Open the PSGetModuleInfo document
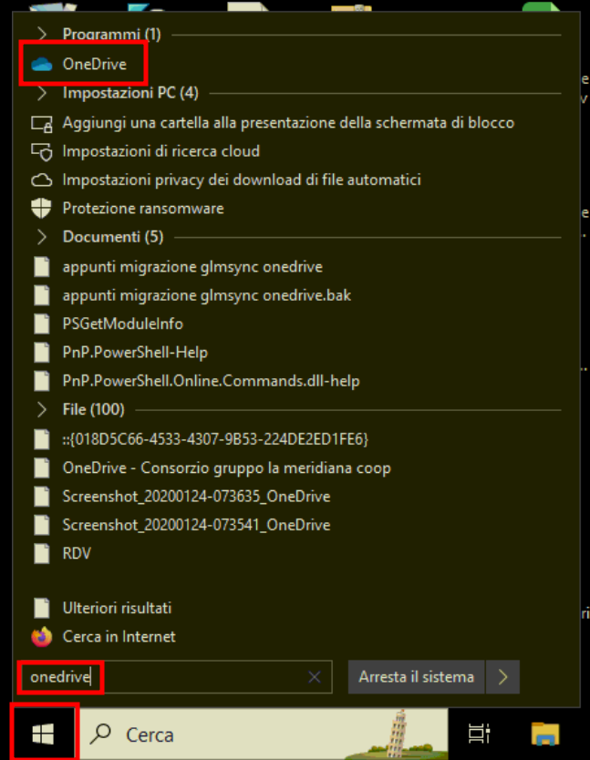The image size is (590, 760). 122,324
